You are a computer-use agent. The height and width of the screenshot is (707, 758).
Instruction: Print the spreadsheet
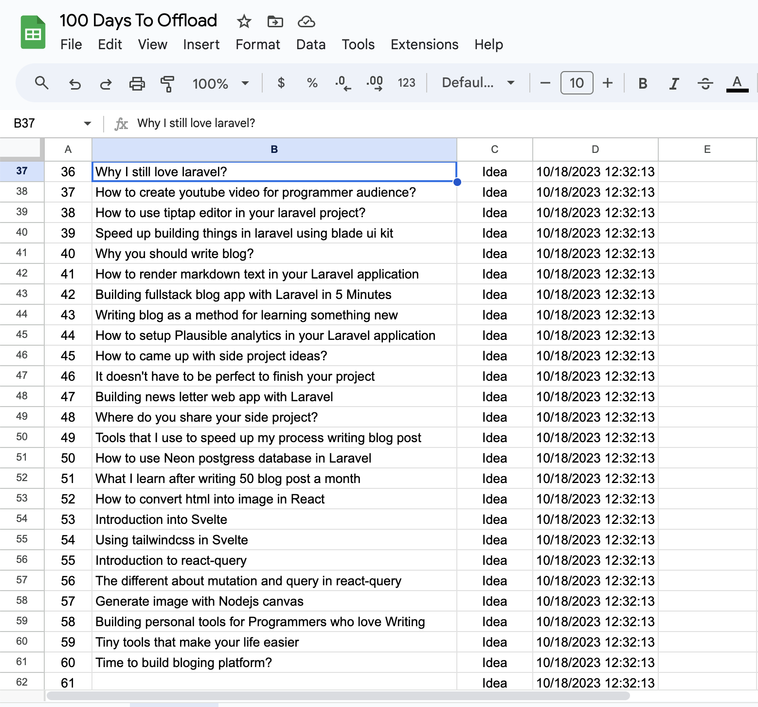[137, 84]
